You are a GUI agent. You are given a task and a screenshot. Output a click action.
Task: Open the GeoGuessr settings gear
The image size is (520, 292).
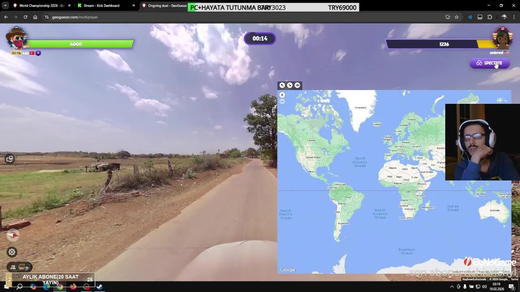click(12, 252)
